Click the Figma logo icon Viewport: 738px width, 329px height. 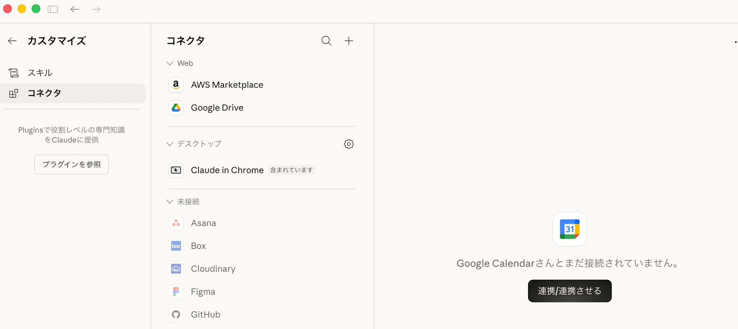[x=176, y=291]
